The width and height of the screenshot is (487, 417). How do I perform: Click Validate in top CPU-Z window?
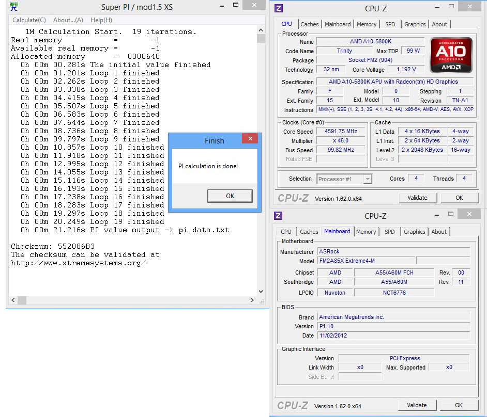417,198
